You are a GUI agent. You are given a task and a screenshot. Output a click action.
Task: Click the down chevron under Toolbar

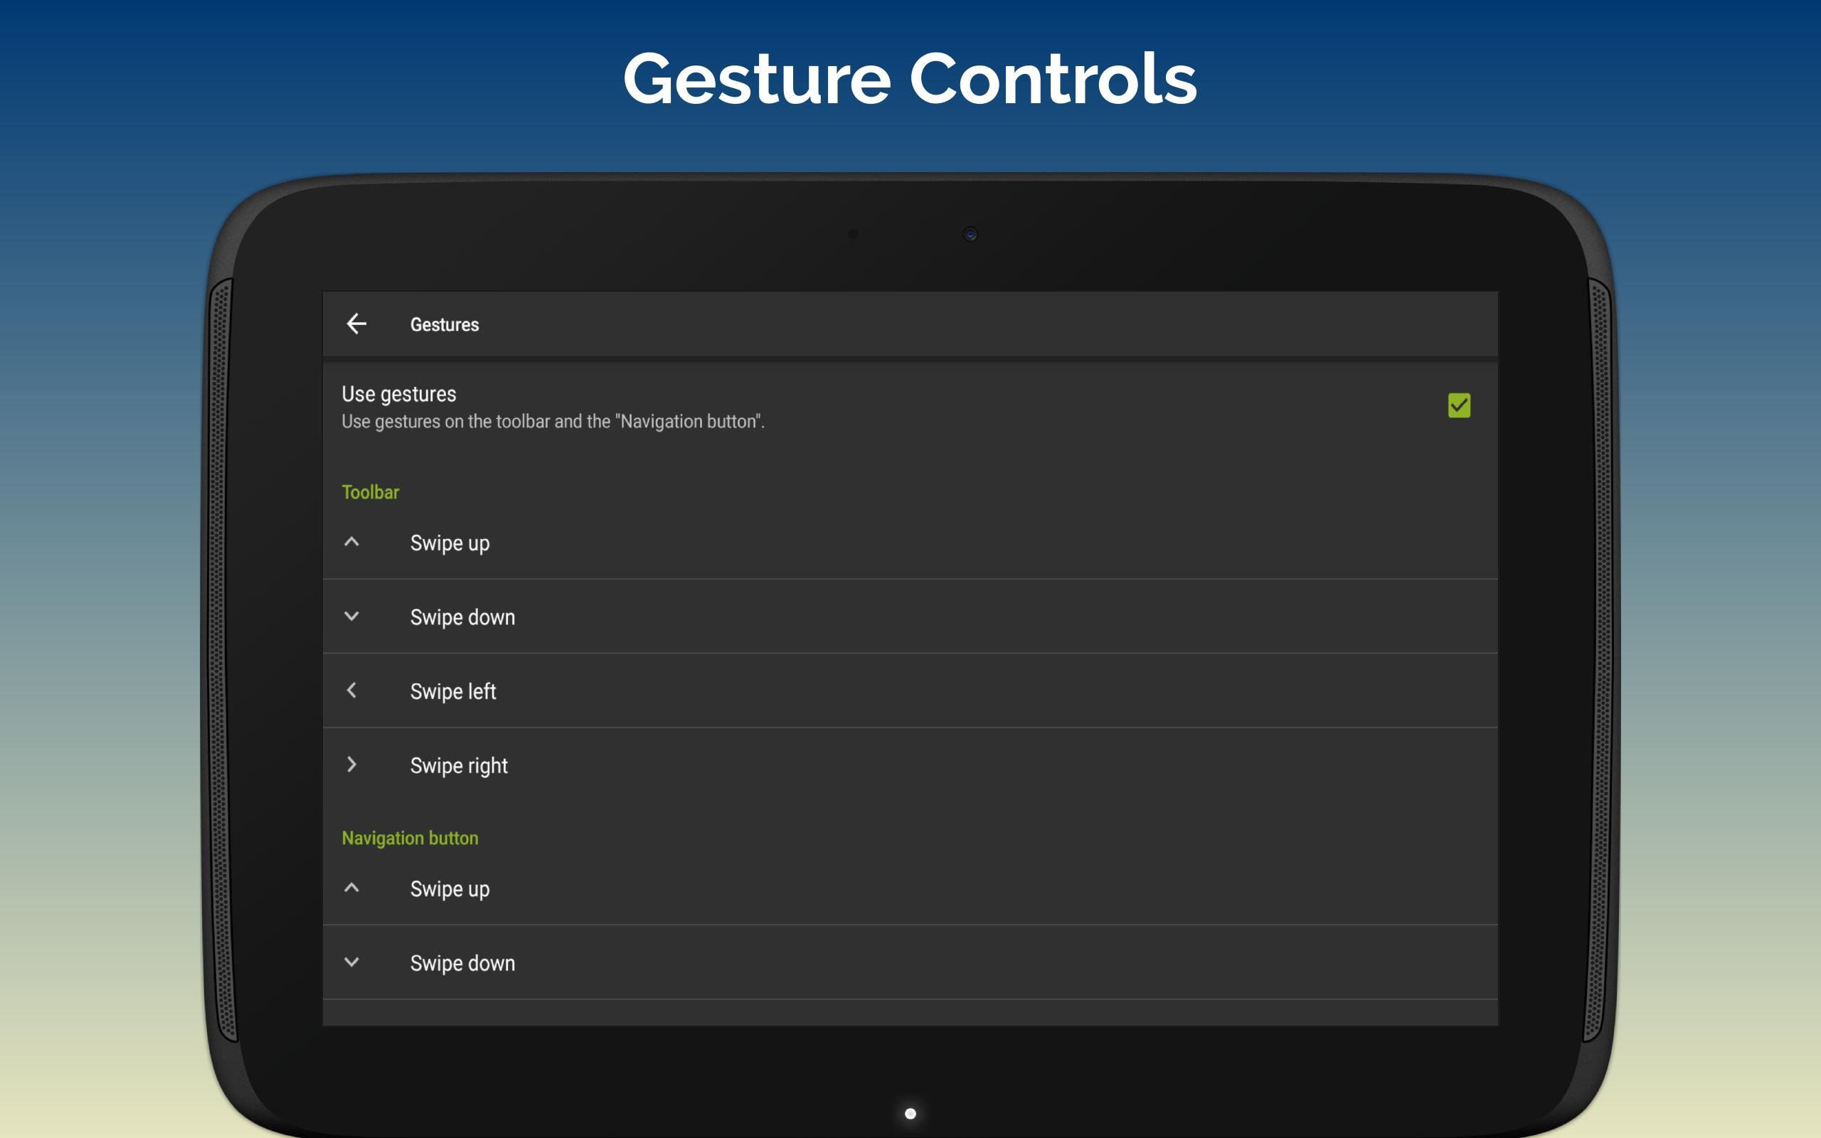[x=351, y=617]
